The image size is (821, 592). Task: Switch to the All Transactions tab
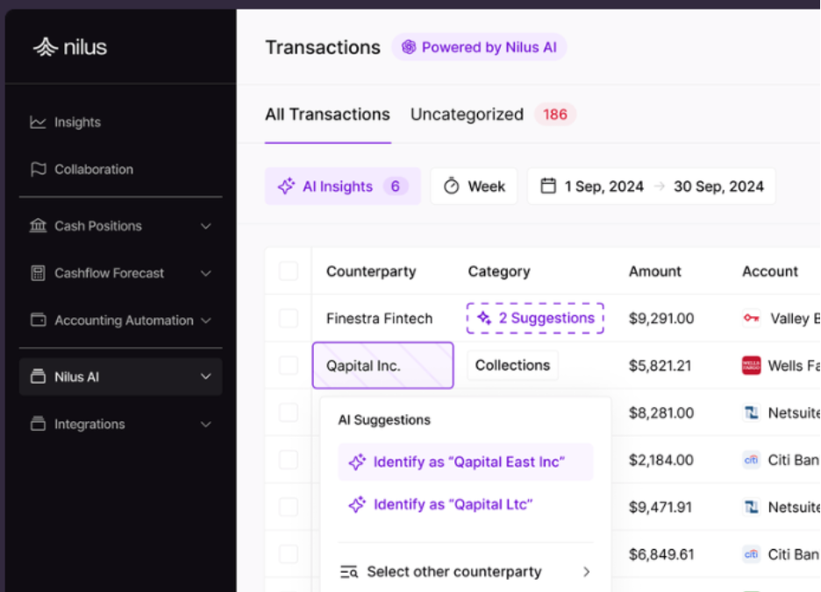(x=328, y=115)
